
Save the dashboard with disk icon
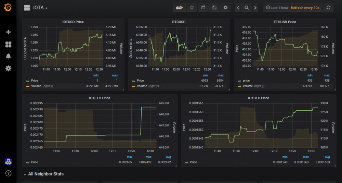(214, 8)
